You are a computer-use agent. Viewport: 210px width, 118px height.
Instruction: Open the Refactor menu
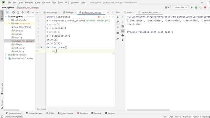point(46,2)
